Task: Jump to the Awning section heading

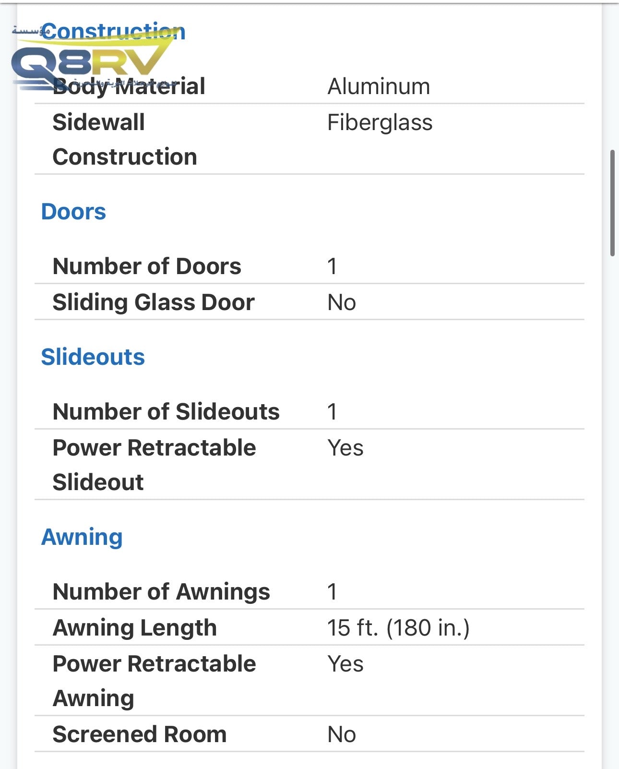Action: pyautogui.click(x=82, y=537)
